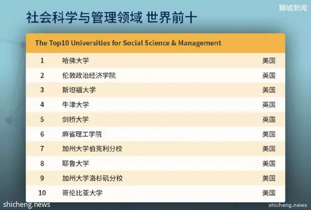Click rank number 2
The image size is (311, 210).
[x=42, y=75]
